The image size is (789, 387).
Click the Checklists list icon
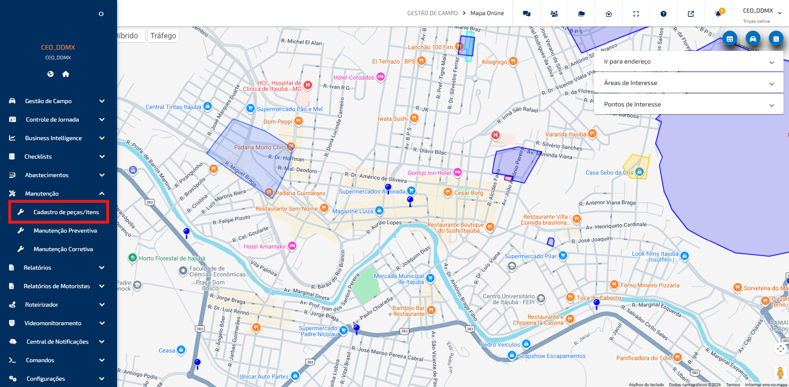12,156
